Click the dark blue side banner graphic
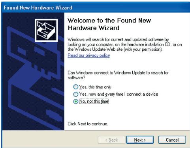The width and height of the screenshot is (190, 148). point(33,71)
